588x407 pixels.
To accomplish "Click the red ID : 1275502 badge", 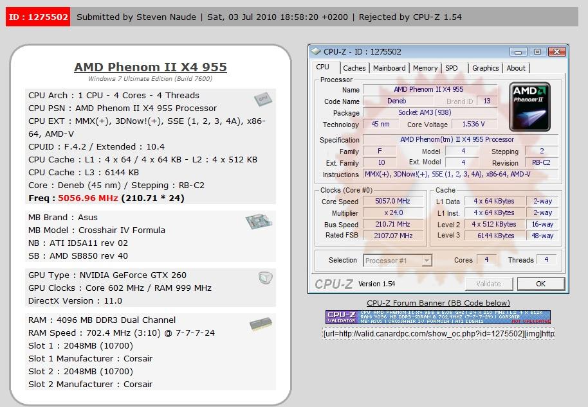I will [x=38, y=17].
